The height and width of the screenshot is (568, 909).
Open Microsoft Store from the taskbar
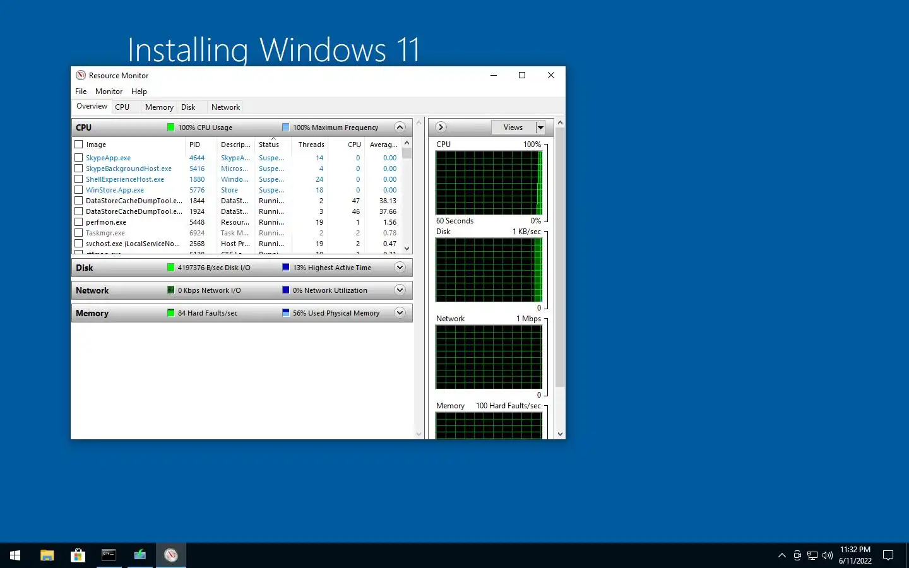point(78,555)
